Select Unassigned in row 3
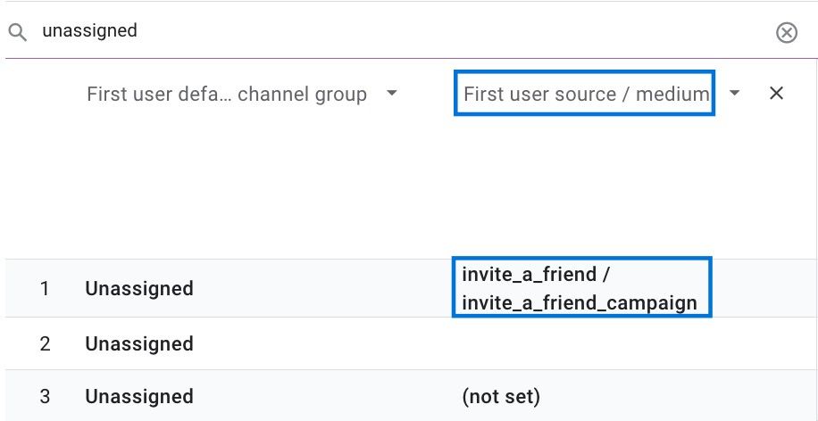The height and width of the screenshot is (421, 818). [x=139, y=397]
